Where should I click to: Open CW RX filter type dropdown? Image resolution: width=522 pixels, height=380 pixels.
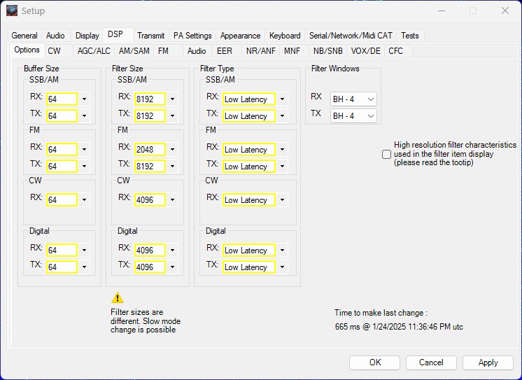282,200
